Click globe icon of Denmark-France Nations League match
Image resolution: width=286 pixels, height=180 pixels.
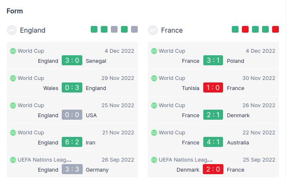(x=154, y=160)
